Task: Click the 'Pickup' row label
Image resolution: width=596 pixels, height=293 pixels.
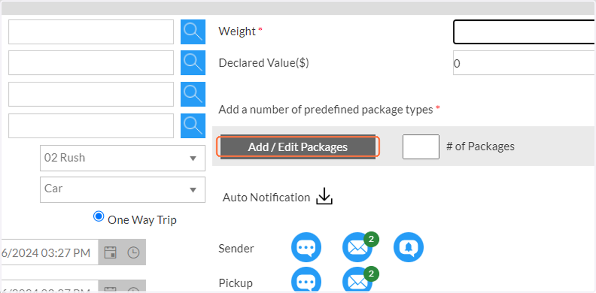Action: (236, 283)
